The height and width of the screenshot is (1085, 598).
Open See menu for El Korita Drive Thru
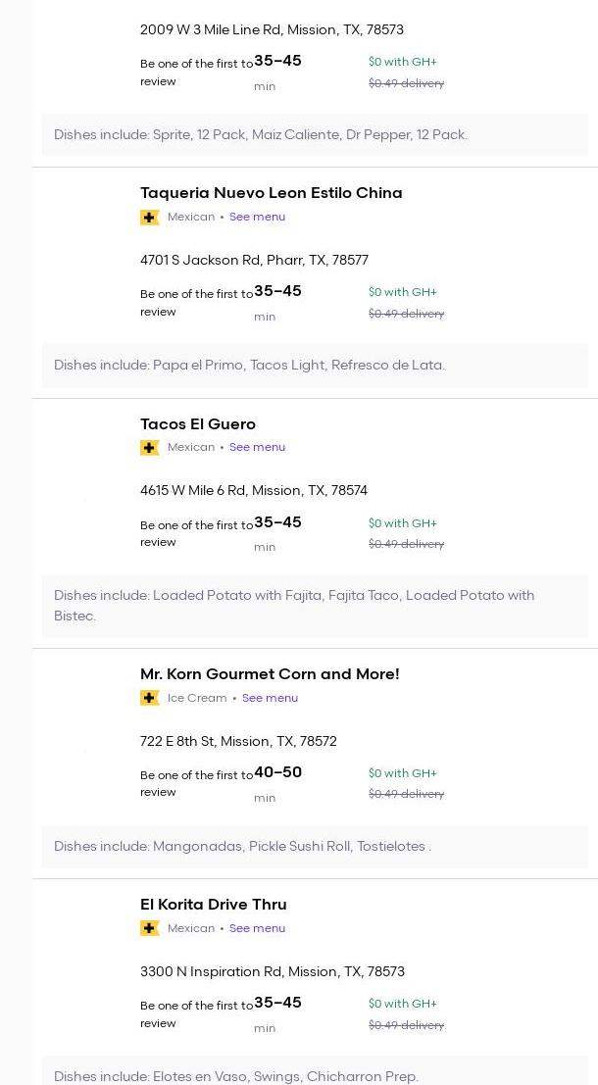click(x=257, y=928)
